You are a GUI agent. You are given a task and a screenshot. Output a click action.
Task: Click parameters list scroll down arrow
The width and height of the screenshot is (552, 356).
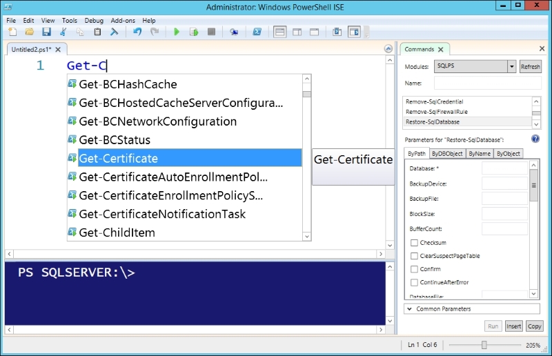click(533, 294)
